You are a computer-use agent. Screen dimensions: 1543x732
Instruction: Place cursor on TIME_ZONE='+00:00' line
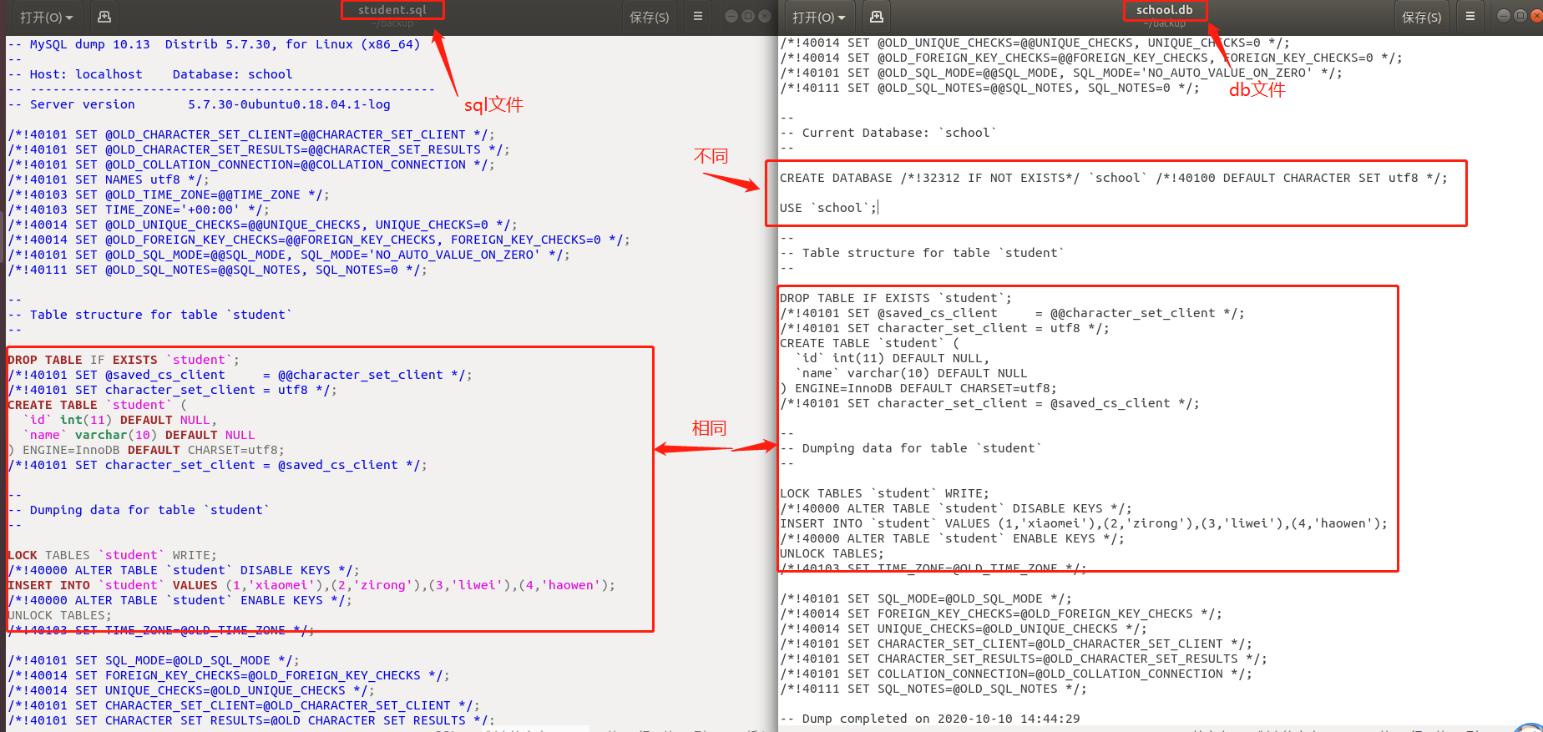pyautogui.click(x=139, y=210)
